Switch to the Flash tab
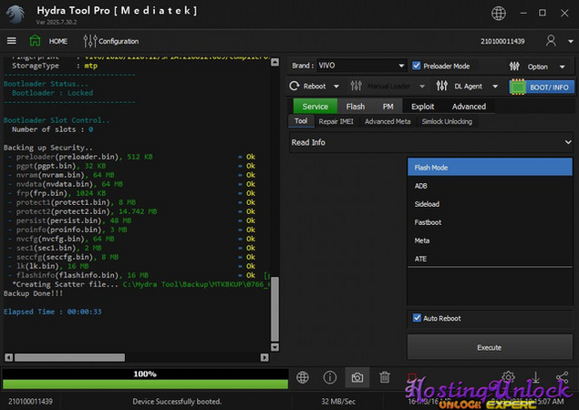 356,107
